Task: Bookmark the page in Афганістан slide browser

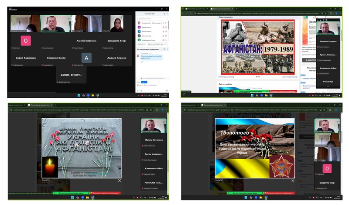Action: [x=325, y=14]
